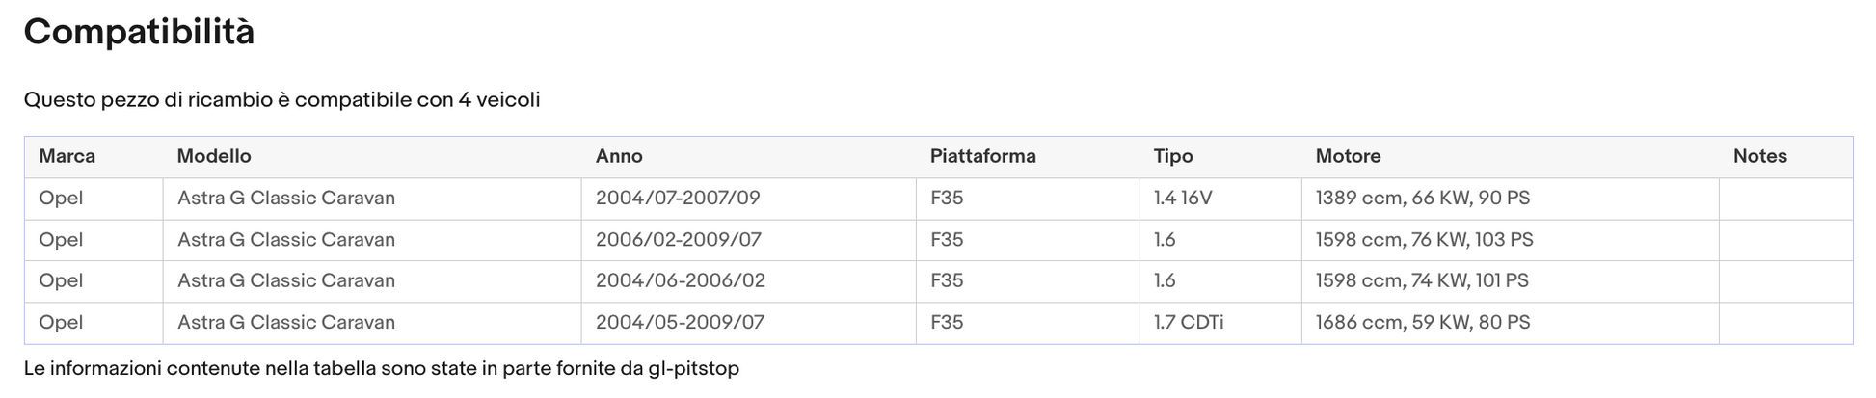Click the gl-pitstop information footnote text

(382, 368)
